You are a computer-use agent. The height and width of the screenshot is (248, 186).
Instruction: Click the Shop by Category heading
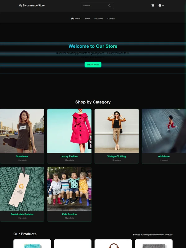(93, 102)
